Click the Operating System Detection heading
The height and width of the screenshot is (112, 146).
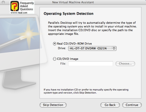coord(69,14)
